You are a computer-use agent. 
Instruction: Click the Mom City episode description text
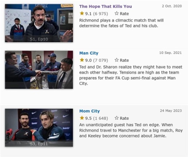pyautogui.click(x=131, y=130)
